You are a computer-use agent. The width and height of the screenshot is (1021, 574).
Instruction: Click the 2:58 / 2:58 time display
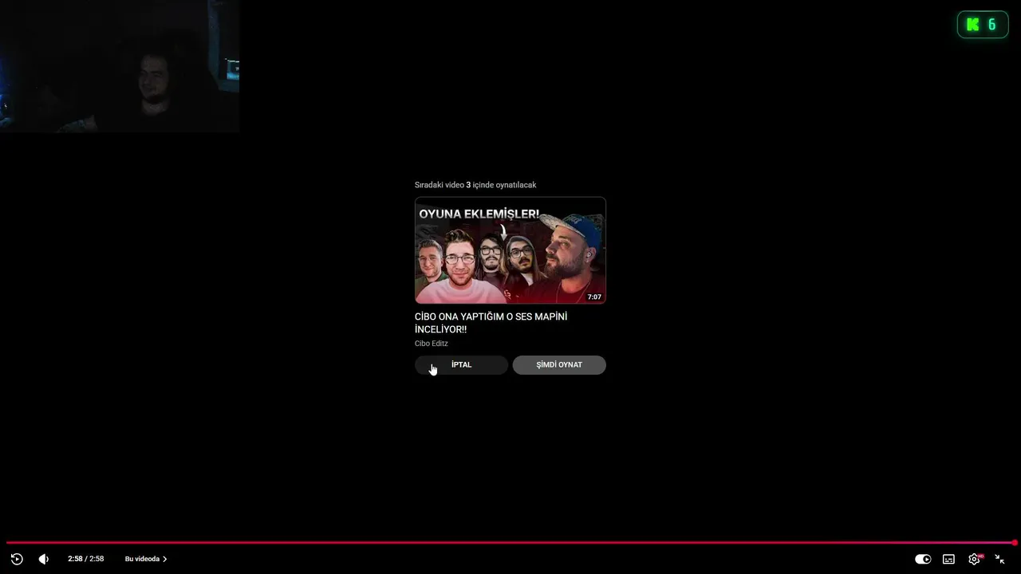tap(86, 559)
